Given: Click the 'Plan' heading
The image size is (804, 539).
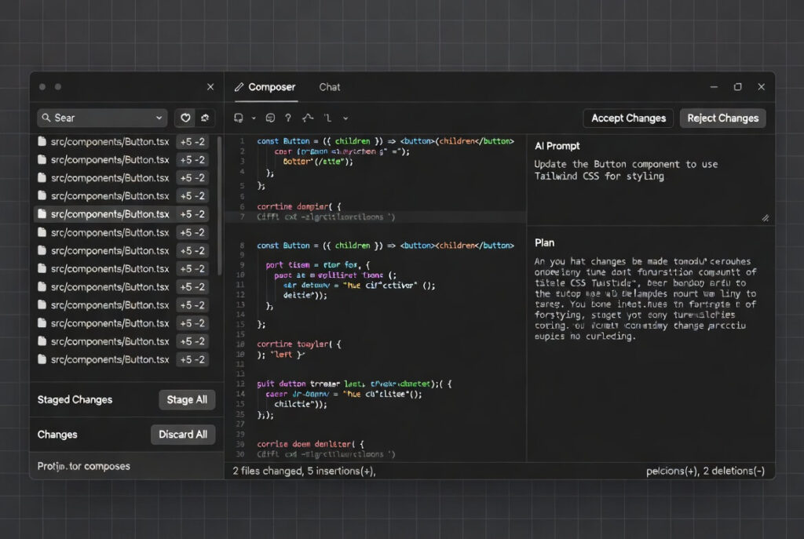Looking at the screenshot, I should tap(545, 243).
